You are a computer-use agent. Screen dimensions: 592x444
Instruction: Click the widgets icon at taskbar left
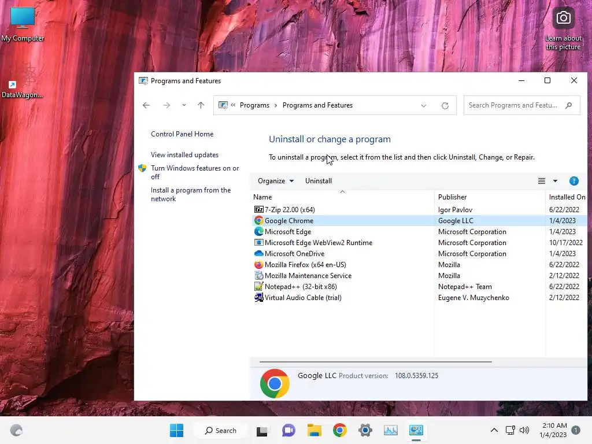click(16, 430)
